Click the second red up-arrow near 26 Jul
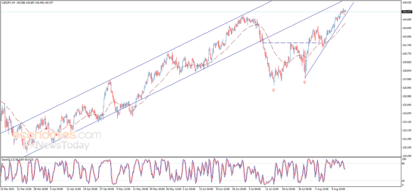The width and height of the screenshot is (413, 192). (304, 82)
